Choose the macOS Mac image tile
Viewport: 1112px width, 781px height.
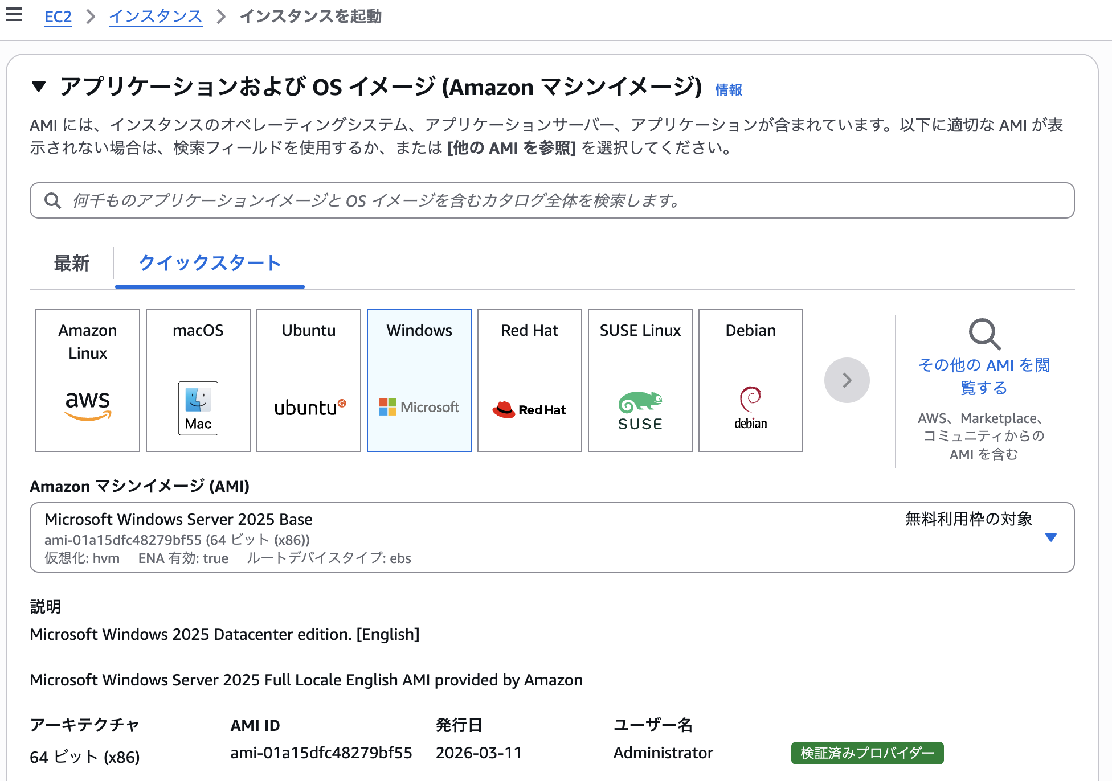pyautogui.click(x=198, y=380)
